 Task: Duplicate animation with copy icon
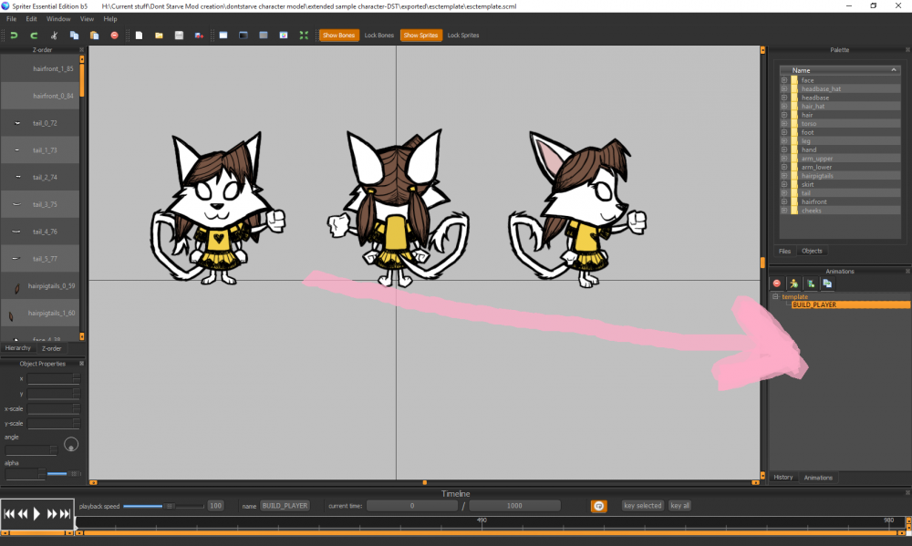coord(827,283)
